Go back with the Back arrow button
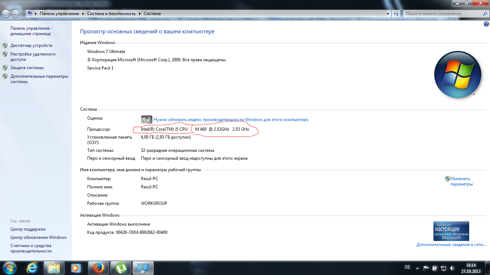 [x=6, y=14]
